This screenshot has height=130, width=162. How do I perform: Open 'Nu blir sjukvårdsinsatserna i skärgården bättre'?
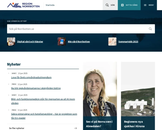click(x=36, y=88)
